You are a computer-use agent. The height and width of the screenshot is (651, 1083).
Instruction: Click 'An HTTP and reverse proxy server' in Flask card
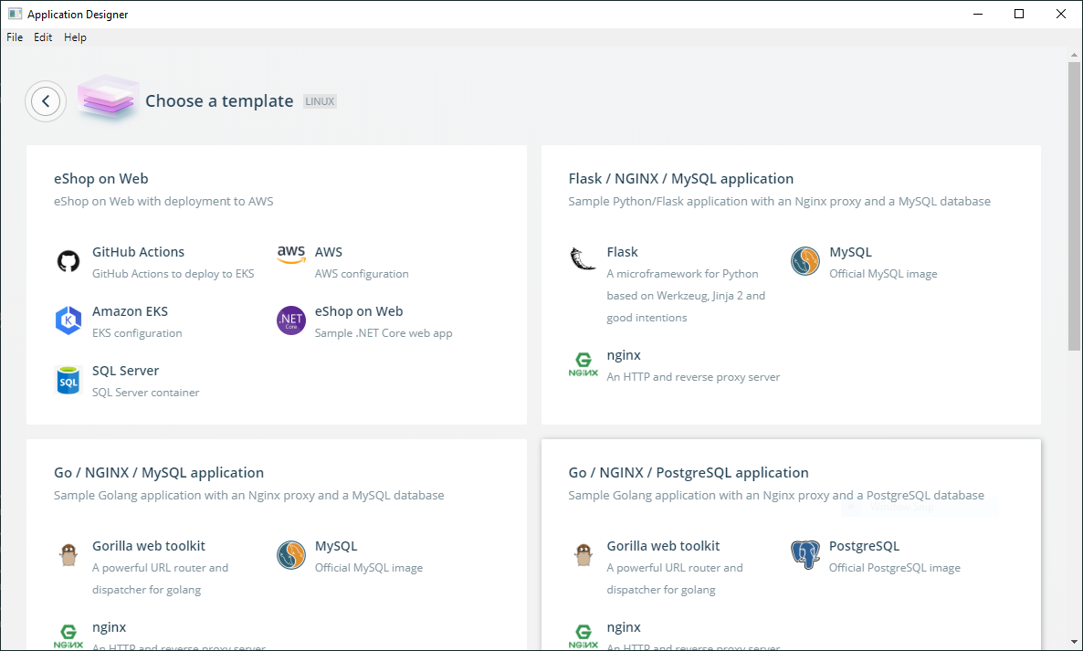[693, 378]
